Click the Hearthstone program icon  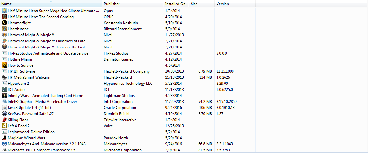4,29
